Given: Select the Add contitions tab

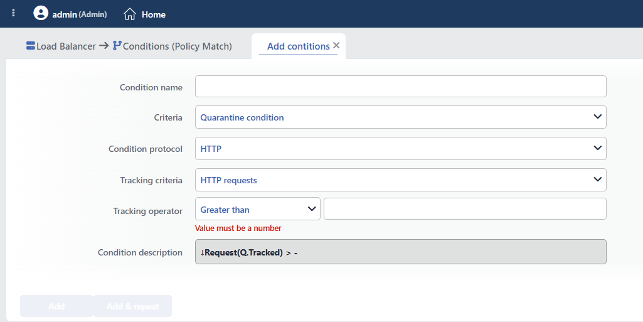Looking at the screenshot, I should 299,46.
